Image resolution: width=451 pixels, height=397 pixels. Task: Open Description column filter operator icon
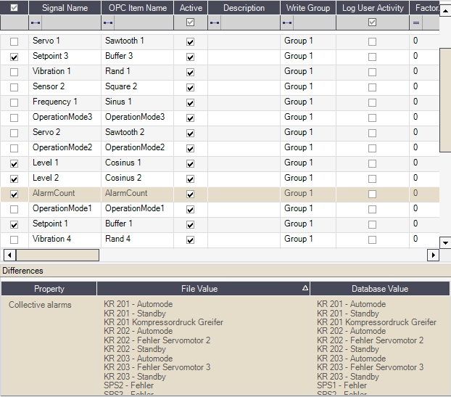(215, 23)
